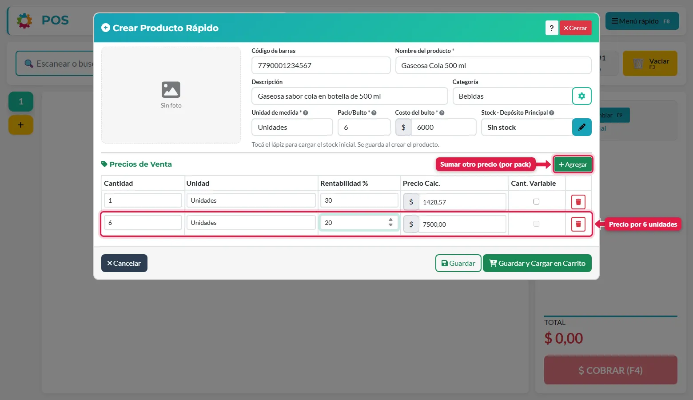This screenshot has width=693, height=400.
Task: Toggle Cant. Variable checkbox in quantity 6 row
Action: coord(536,224)
